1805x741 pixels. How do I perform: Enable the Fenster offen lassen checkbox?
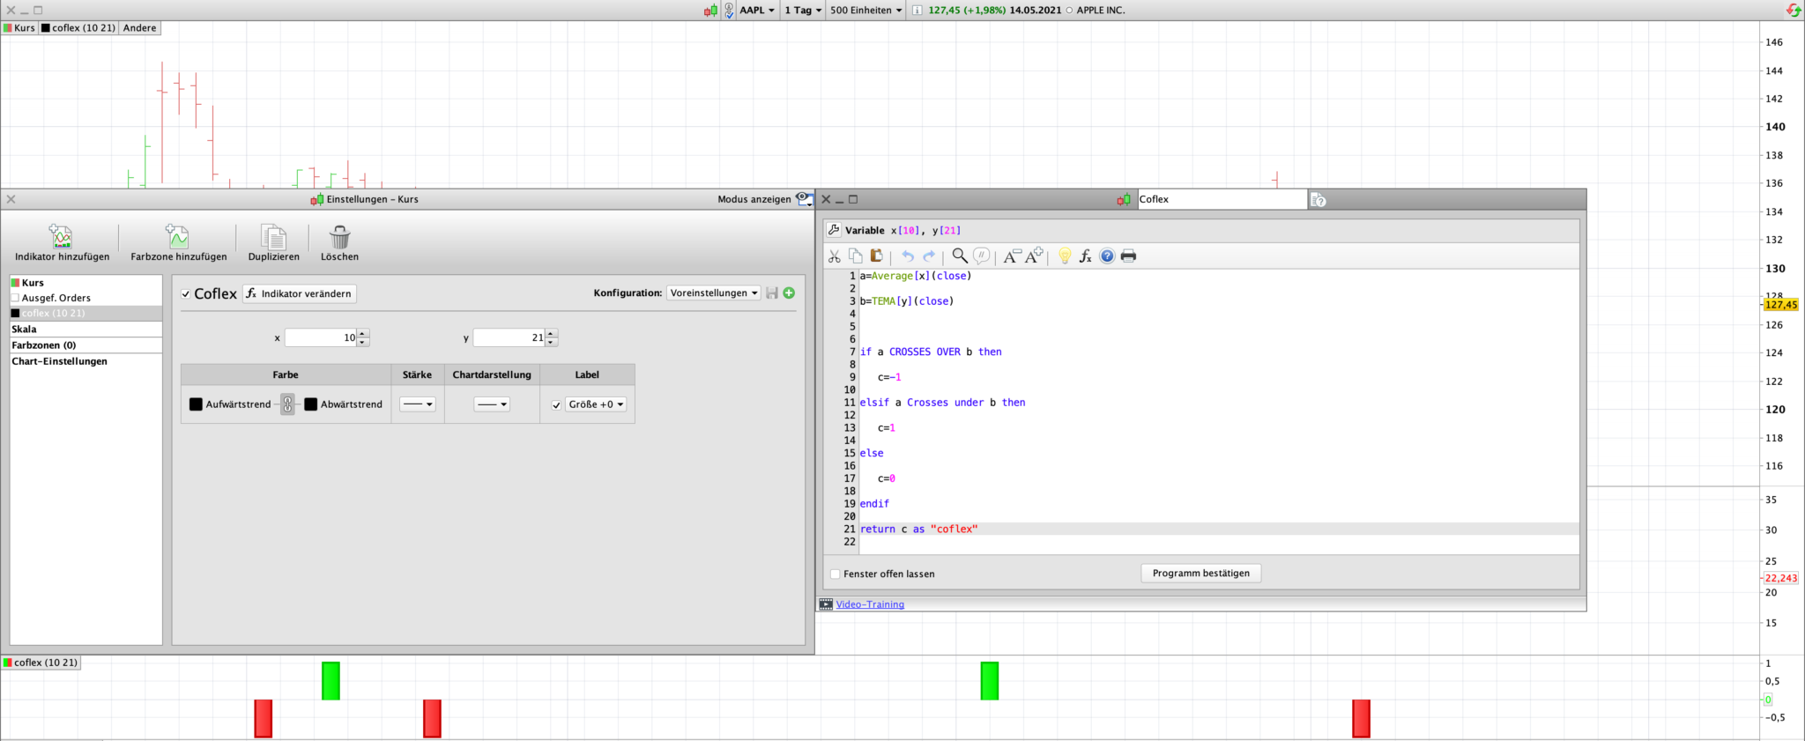point(836,574)
